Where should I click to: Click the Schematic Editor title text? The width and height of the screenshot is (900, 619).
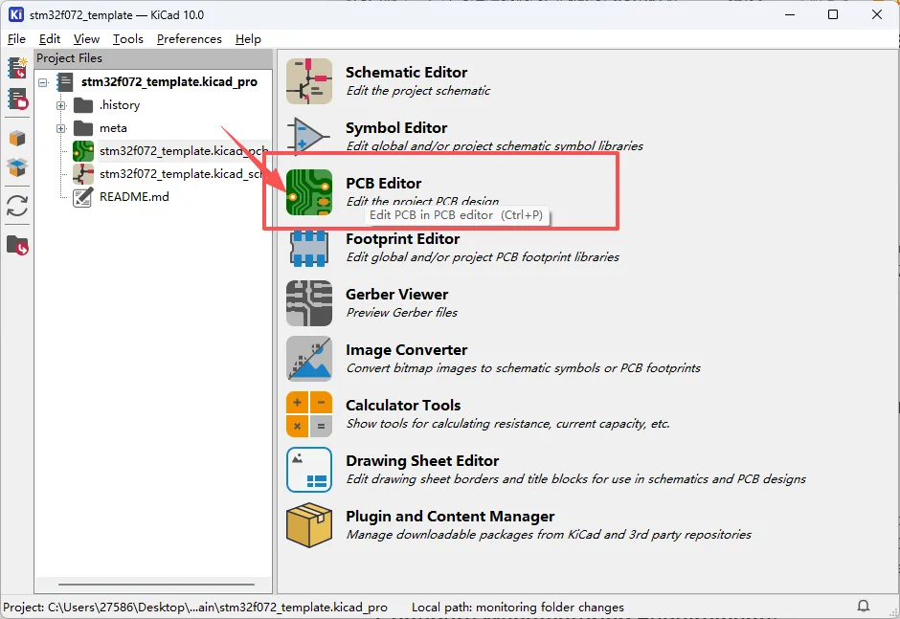click(x=406, y=73)
